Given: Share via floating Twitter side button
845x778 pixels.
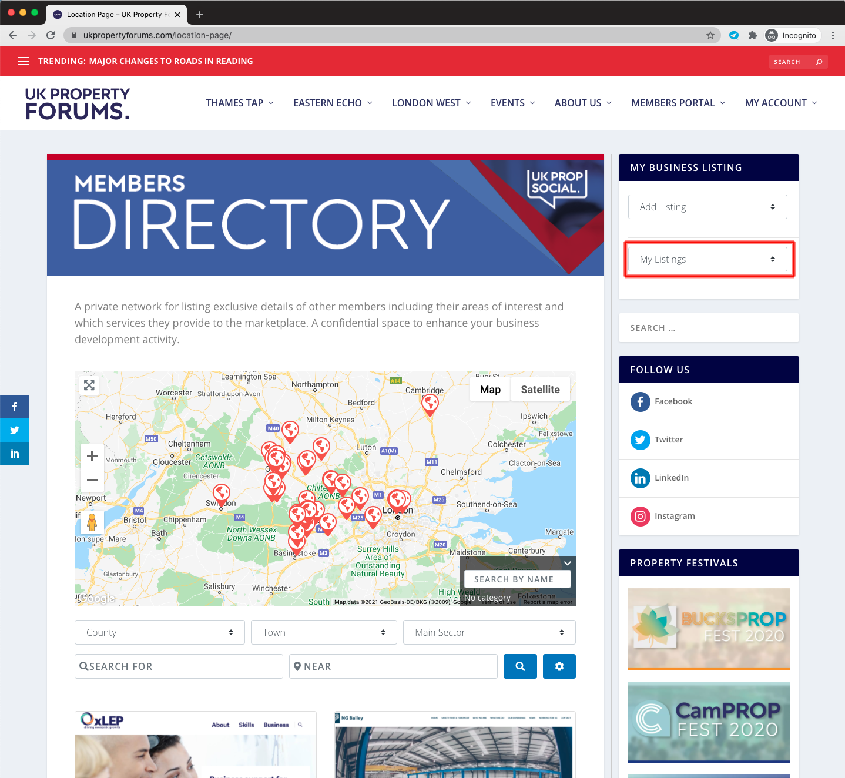Looking at the screenshot, I should (15, 430).
